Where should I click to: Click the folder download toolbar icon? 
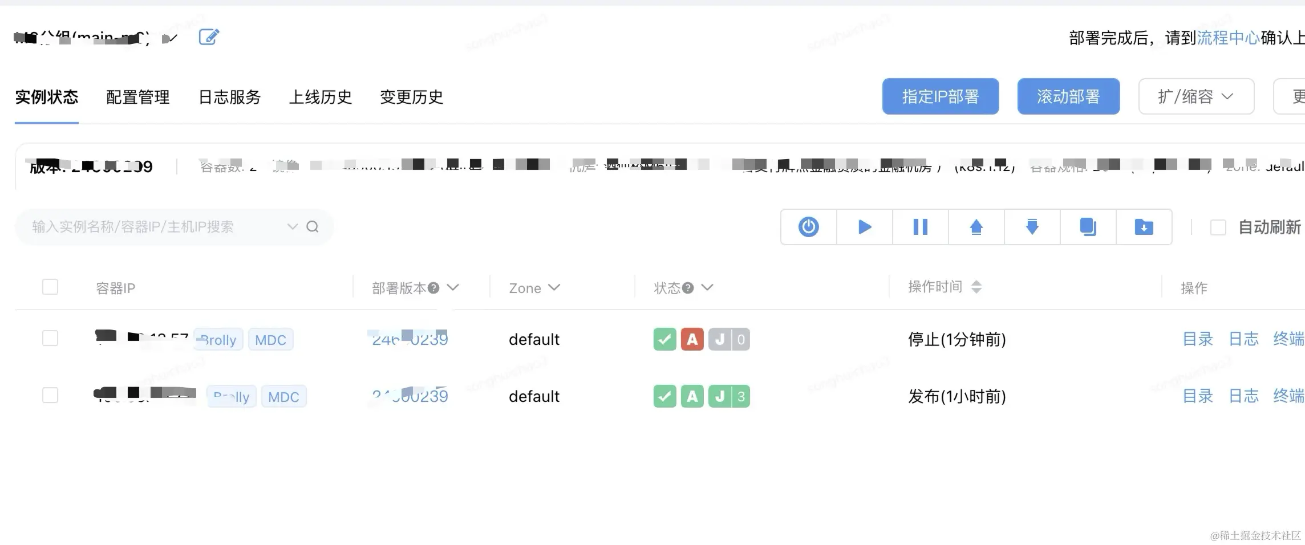pos(1144,227)
